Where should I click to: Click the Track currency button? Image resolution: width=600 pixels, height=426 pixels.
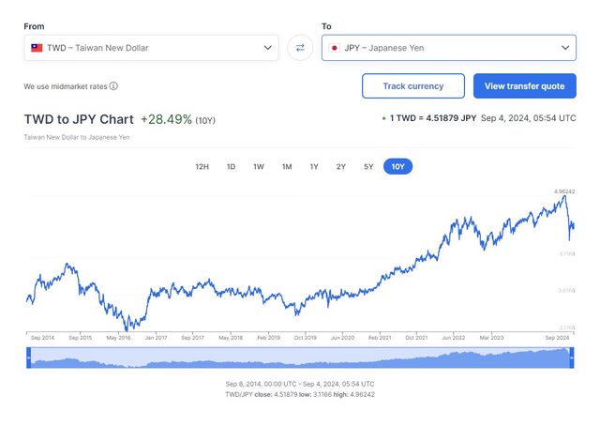[412, 86]
